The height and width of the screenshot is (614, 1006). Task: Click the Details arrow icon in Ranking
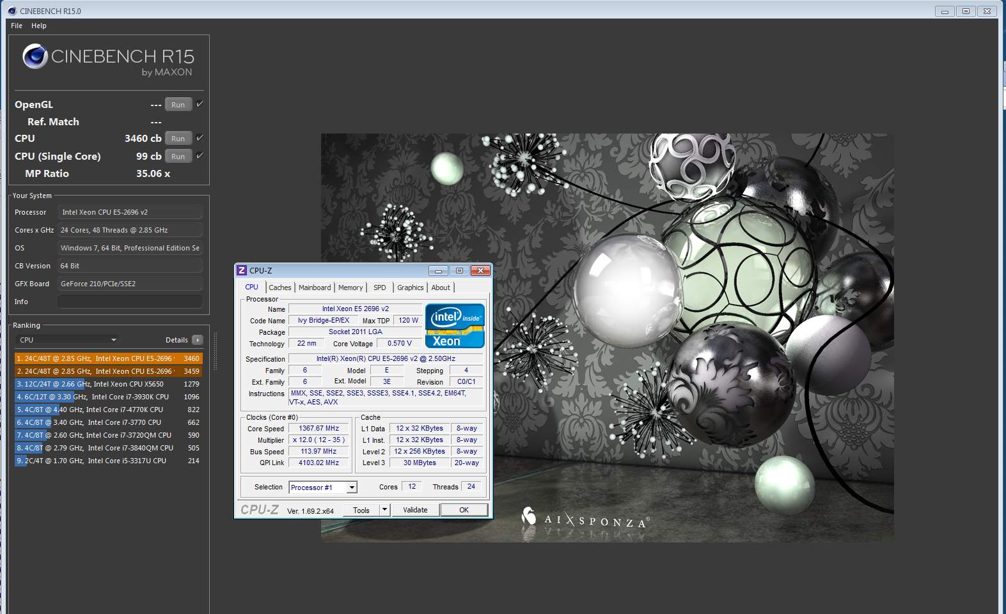click(197, 340)
